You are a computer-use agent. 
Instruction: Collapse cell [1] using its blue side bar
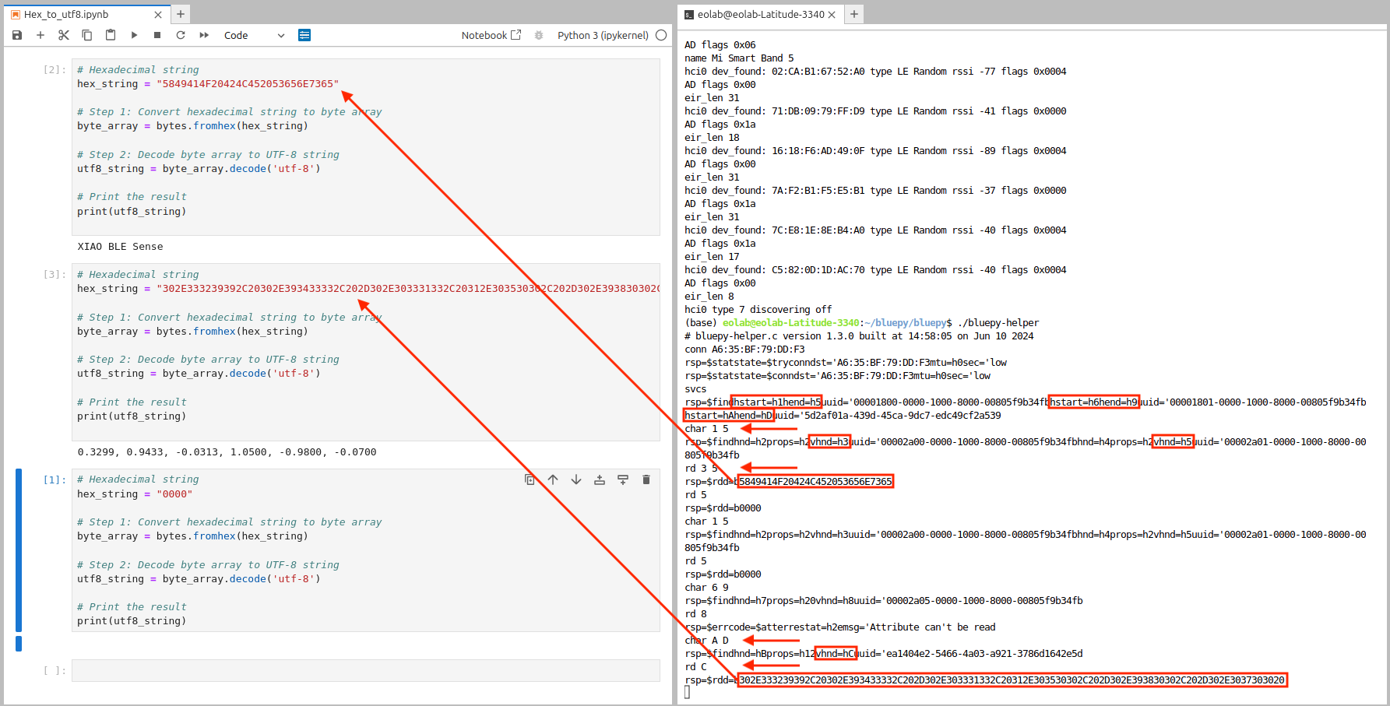tap(19, 550)
